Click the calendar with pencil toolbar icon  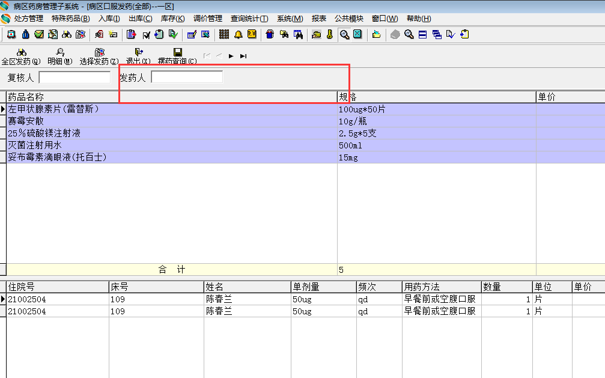coord(192,34)
